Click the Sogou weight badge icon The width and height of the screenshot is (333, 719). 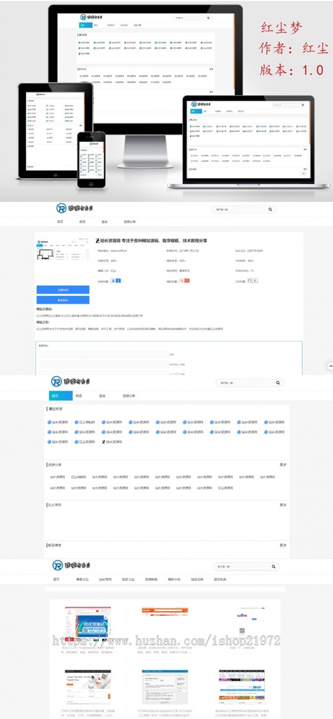tap(184, 280)
